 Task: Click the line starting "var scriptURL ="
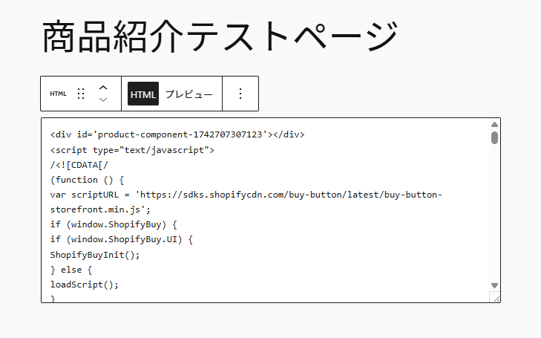point(246,195)
